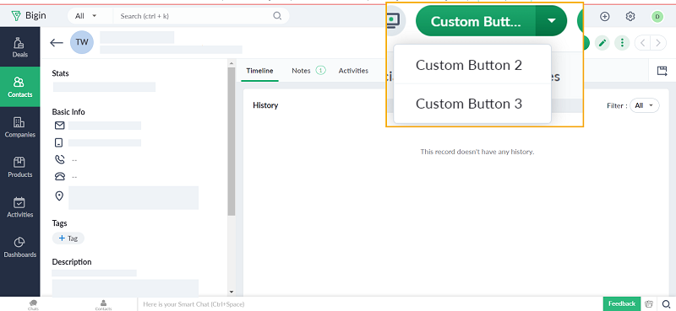The width and height of the screenshot is (676, 311).
Task: Click the back arrow to contacts list
Action: coord(57,43)
